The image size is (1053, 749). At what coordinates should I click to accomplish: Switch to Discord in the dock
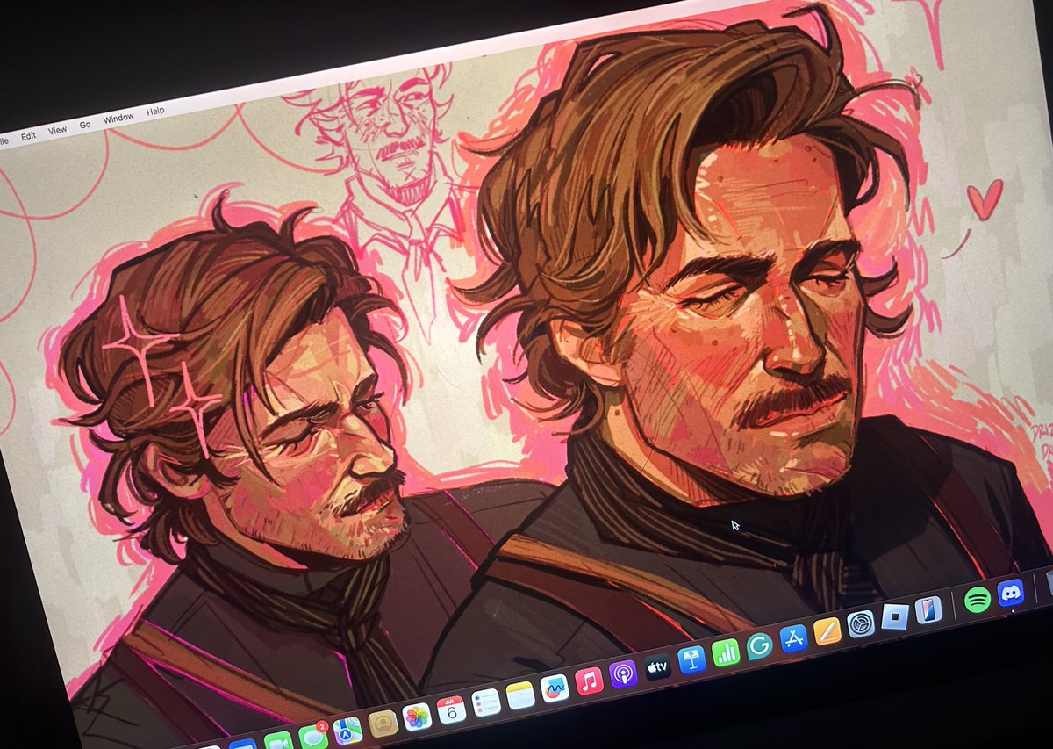click(x=1011, y=593)
